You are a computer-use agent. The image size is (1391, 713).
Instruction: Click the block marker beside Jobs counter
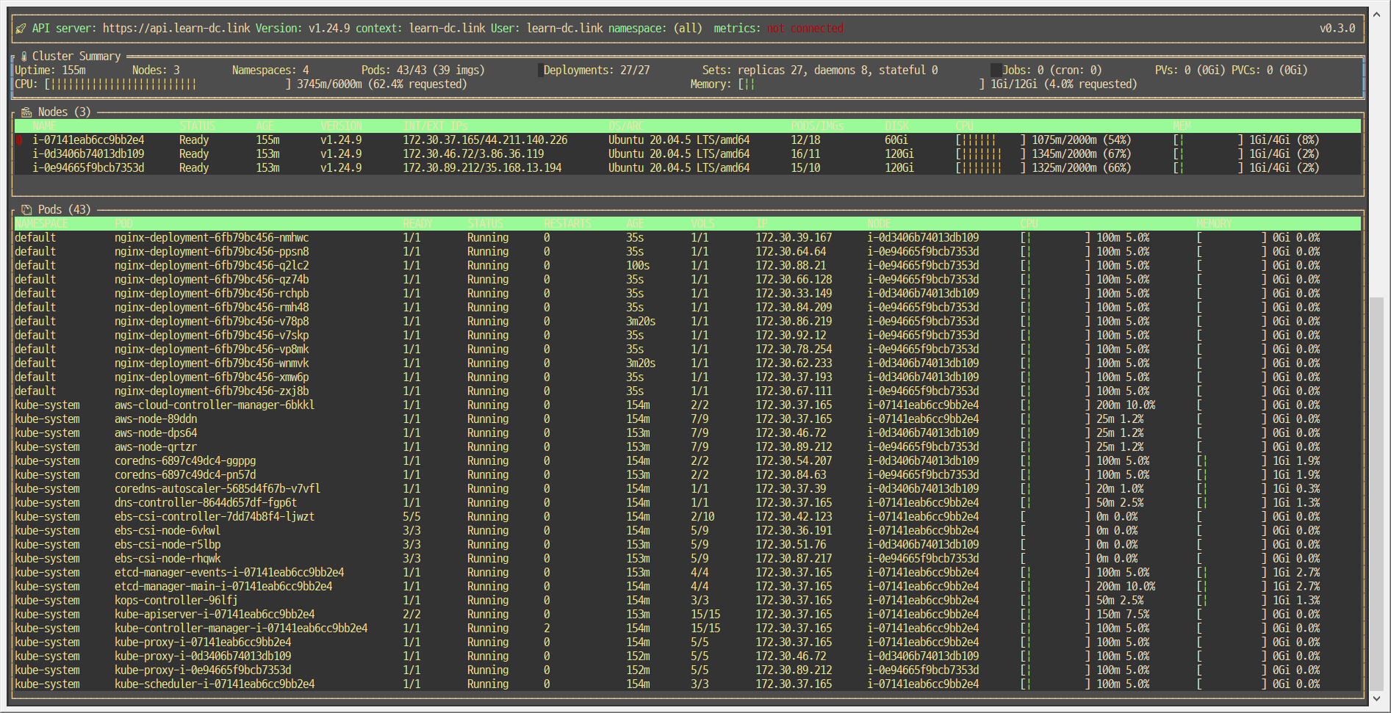(996, 69)
